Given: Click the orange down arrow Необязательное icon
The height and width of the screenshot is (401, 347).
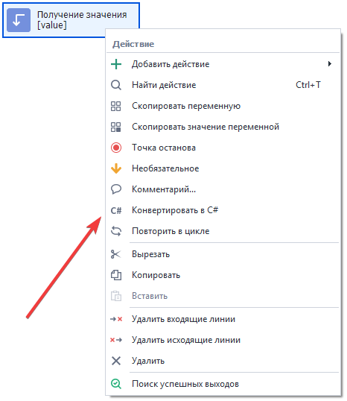Looking at the screenshot, I should [x=116, y=168].
